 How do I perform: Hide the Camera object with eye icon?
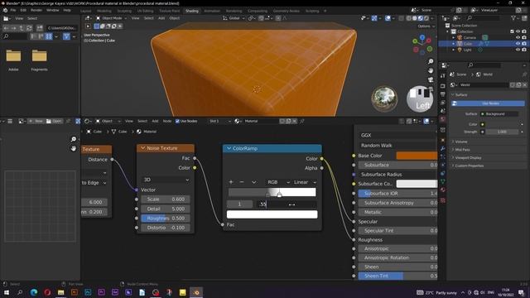(518, 37)
